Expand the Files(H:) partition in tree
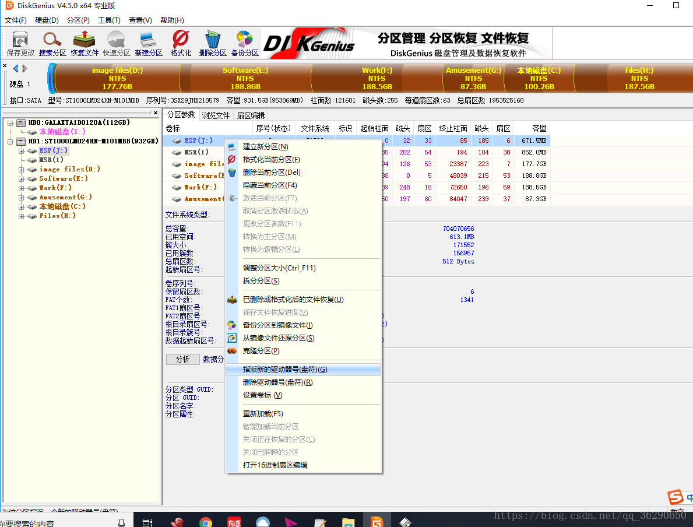This screenshot has height=527, width=693. click(22, 216)
